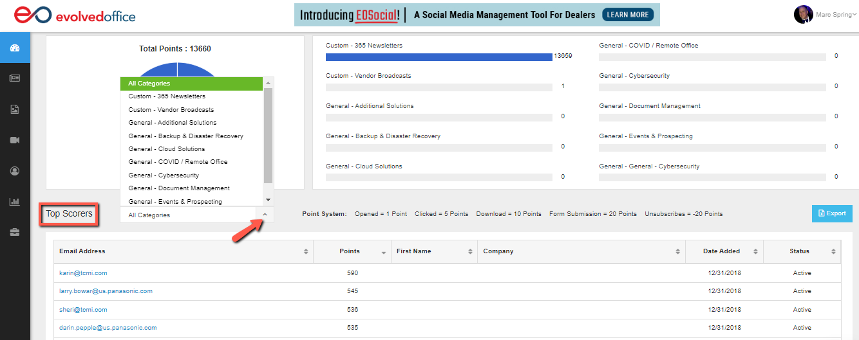Click the EOSocial banner title
The image size is (859, 340).
point(349,14)
